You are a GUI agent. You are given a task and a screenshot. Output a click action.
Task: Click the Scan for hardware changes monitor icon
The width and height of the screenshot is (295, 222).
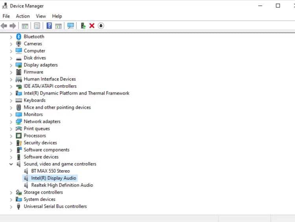pos(70,26)
